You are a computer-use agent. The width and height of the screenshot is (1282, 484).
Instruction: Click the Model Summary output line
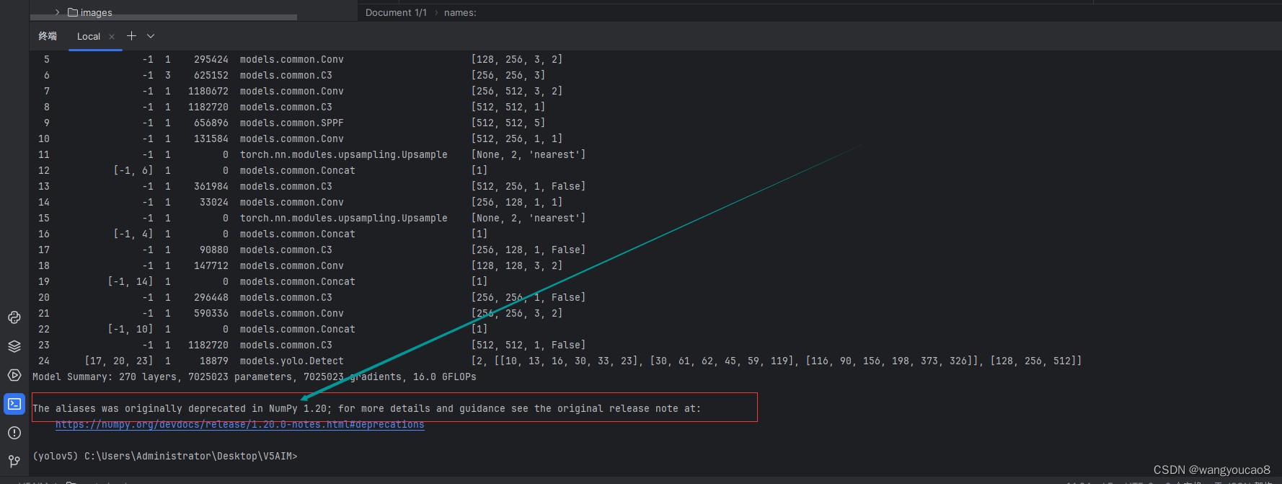[x=255, y=377]
